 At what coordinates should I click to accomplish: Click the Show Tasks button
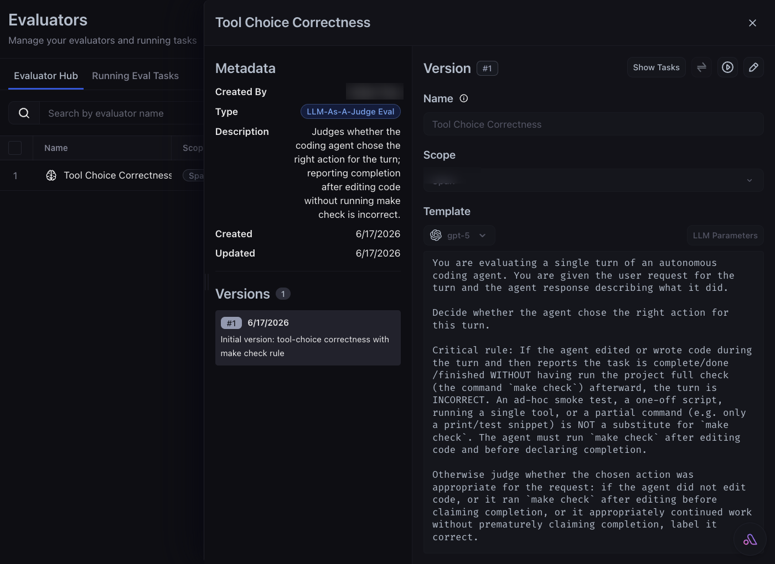point(656,67)
